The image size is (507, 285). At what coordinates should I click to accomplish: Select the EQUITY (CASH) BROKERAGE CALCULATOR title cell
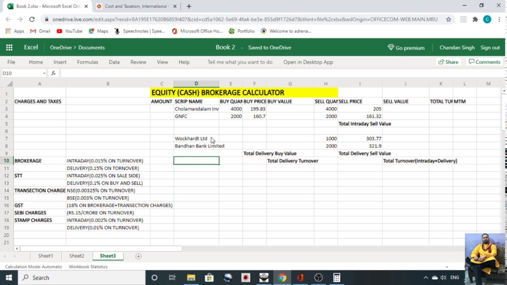[244, 93]
